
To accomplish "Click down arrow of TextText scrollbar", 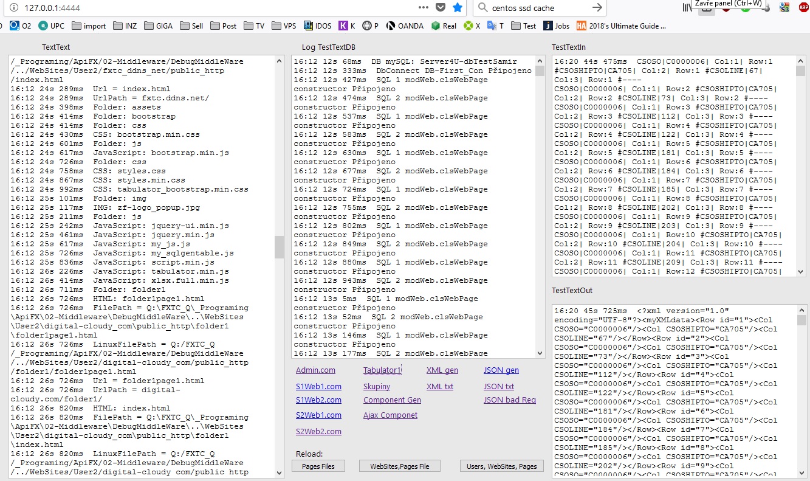I will 280,472.
